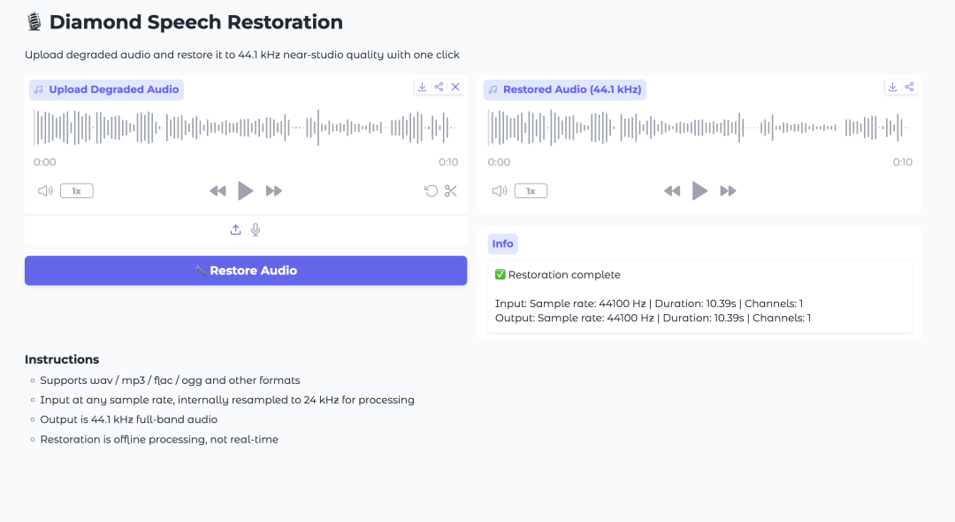Share the restored audio
The height and width of the screenshot is (522, 955).
909,87
